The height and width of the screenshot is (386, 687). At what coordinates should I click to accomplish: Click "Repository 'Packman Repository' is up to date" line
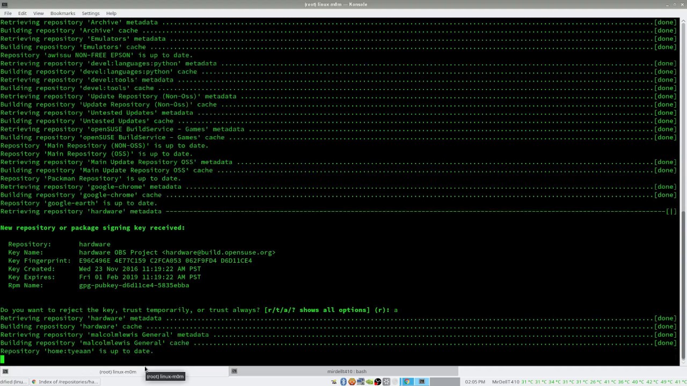click(91, 179)
